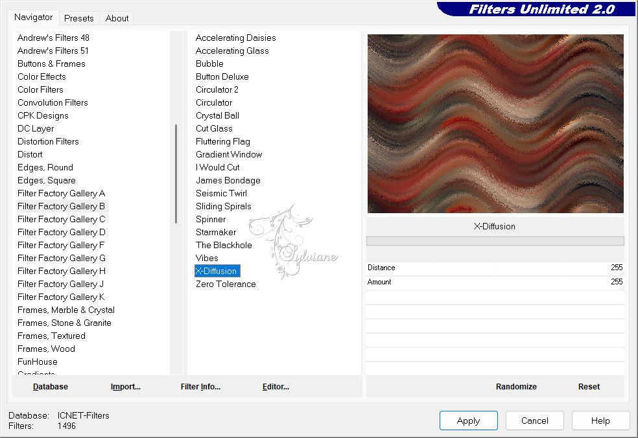
Task: Select Andrew's Filters 51 category
Action: [53, 51]
